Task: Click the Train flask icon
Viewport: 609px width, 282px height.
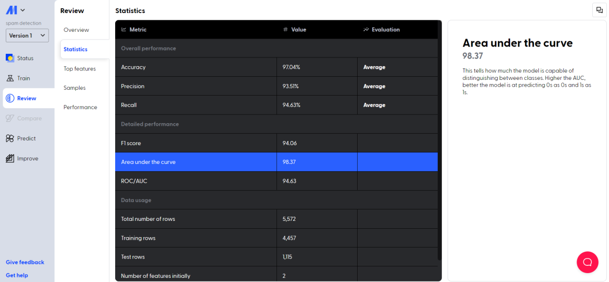Action: [x=10, y=78]
